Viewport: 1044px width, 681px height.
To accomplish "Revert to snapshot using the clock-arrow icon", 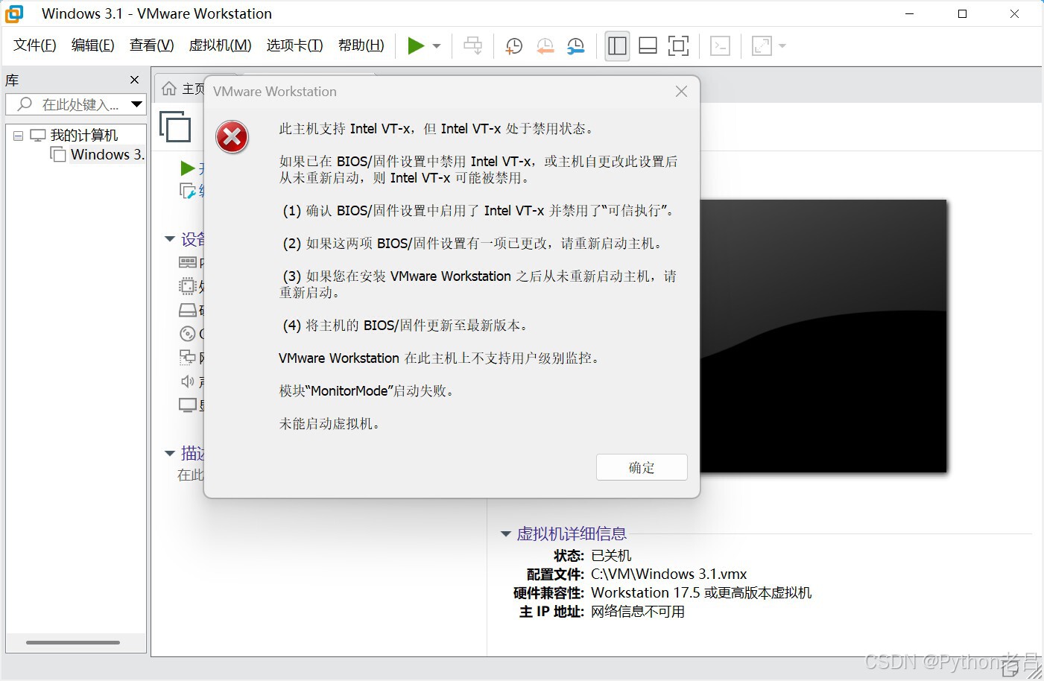I will click(545, 46).
